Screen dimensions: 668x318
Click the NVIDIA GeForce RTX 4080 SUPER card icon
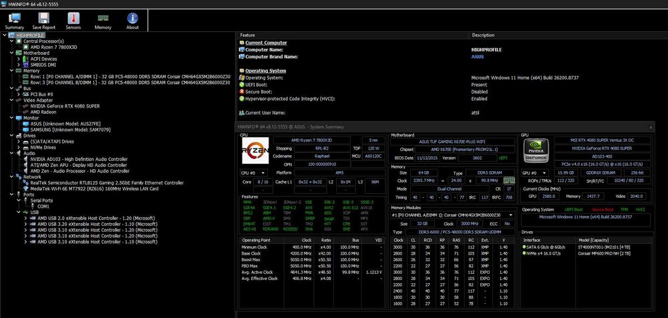pos(26,106)
